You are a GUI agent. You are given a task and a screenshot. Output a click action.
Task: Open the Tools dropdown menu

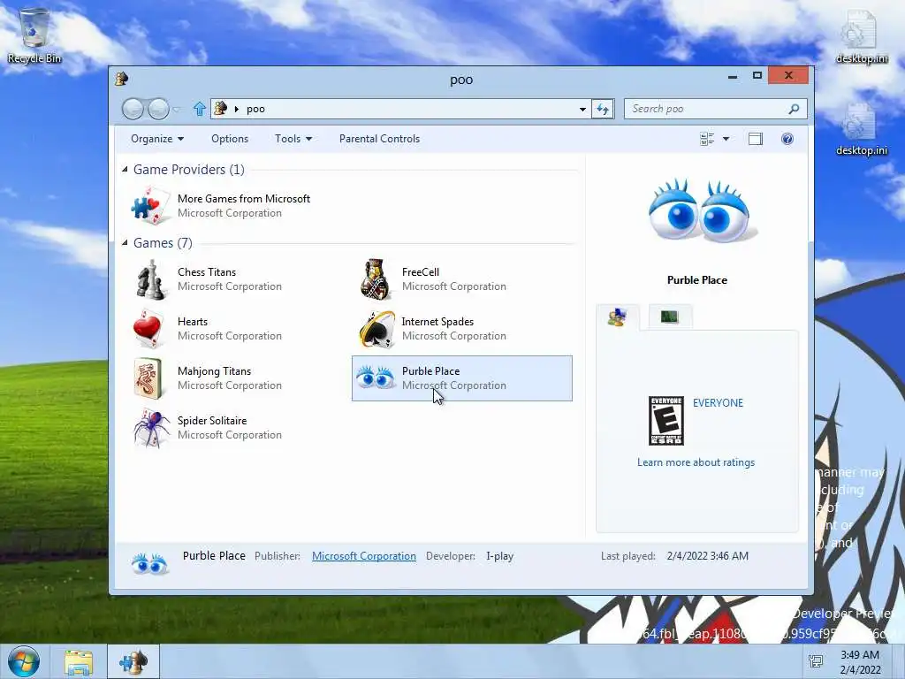(x=293, y=139)
